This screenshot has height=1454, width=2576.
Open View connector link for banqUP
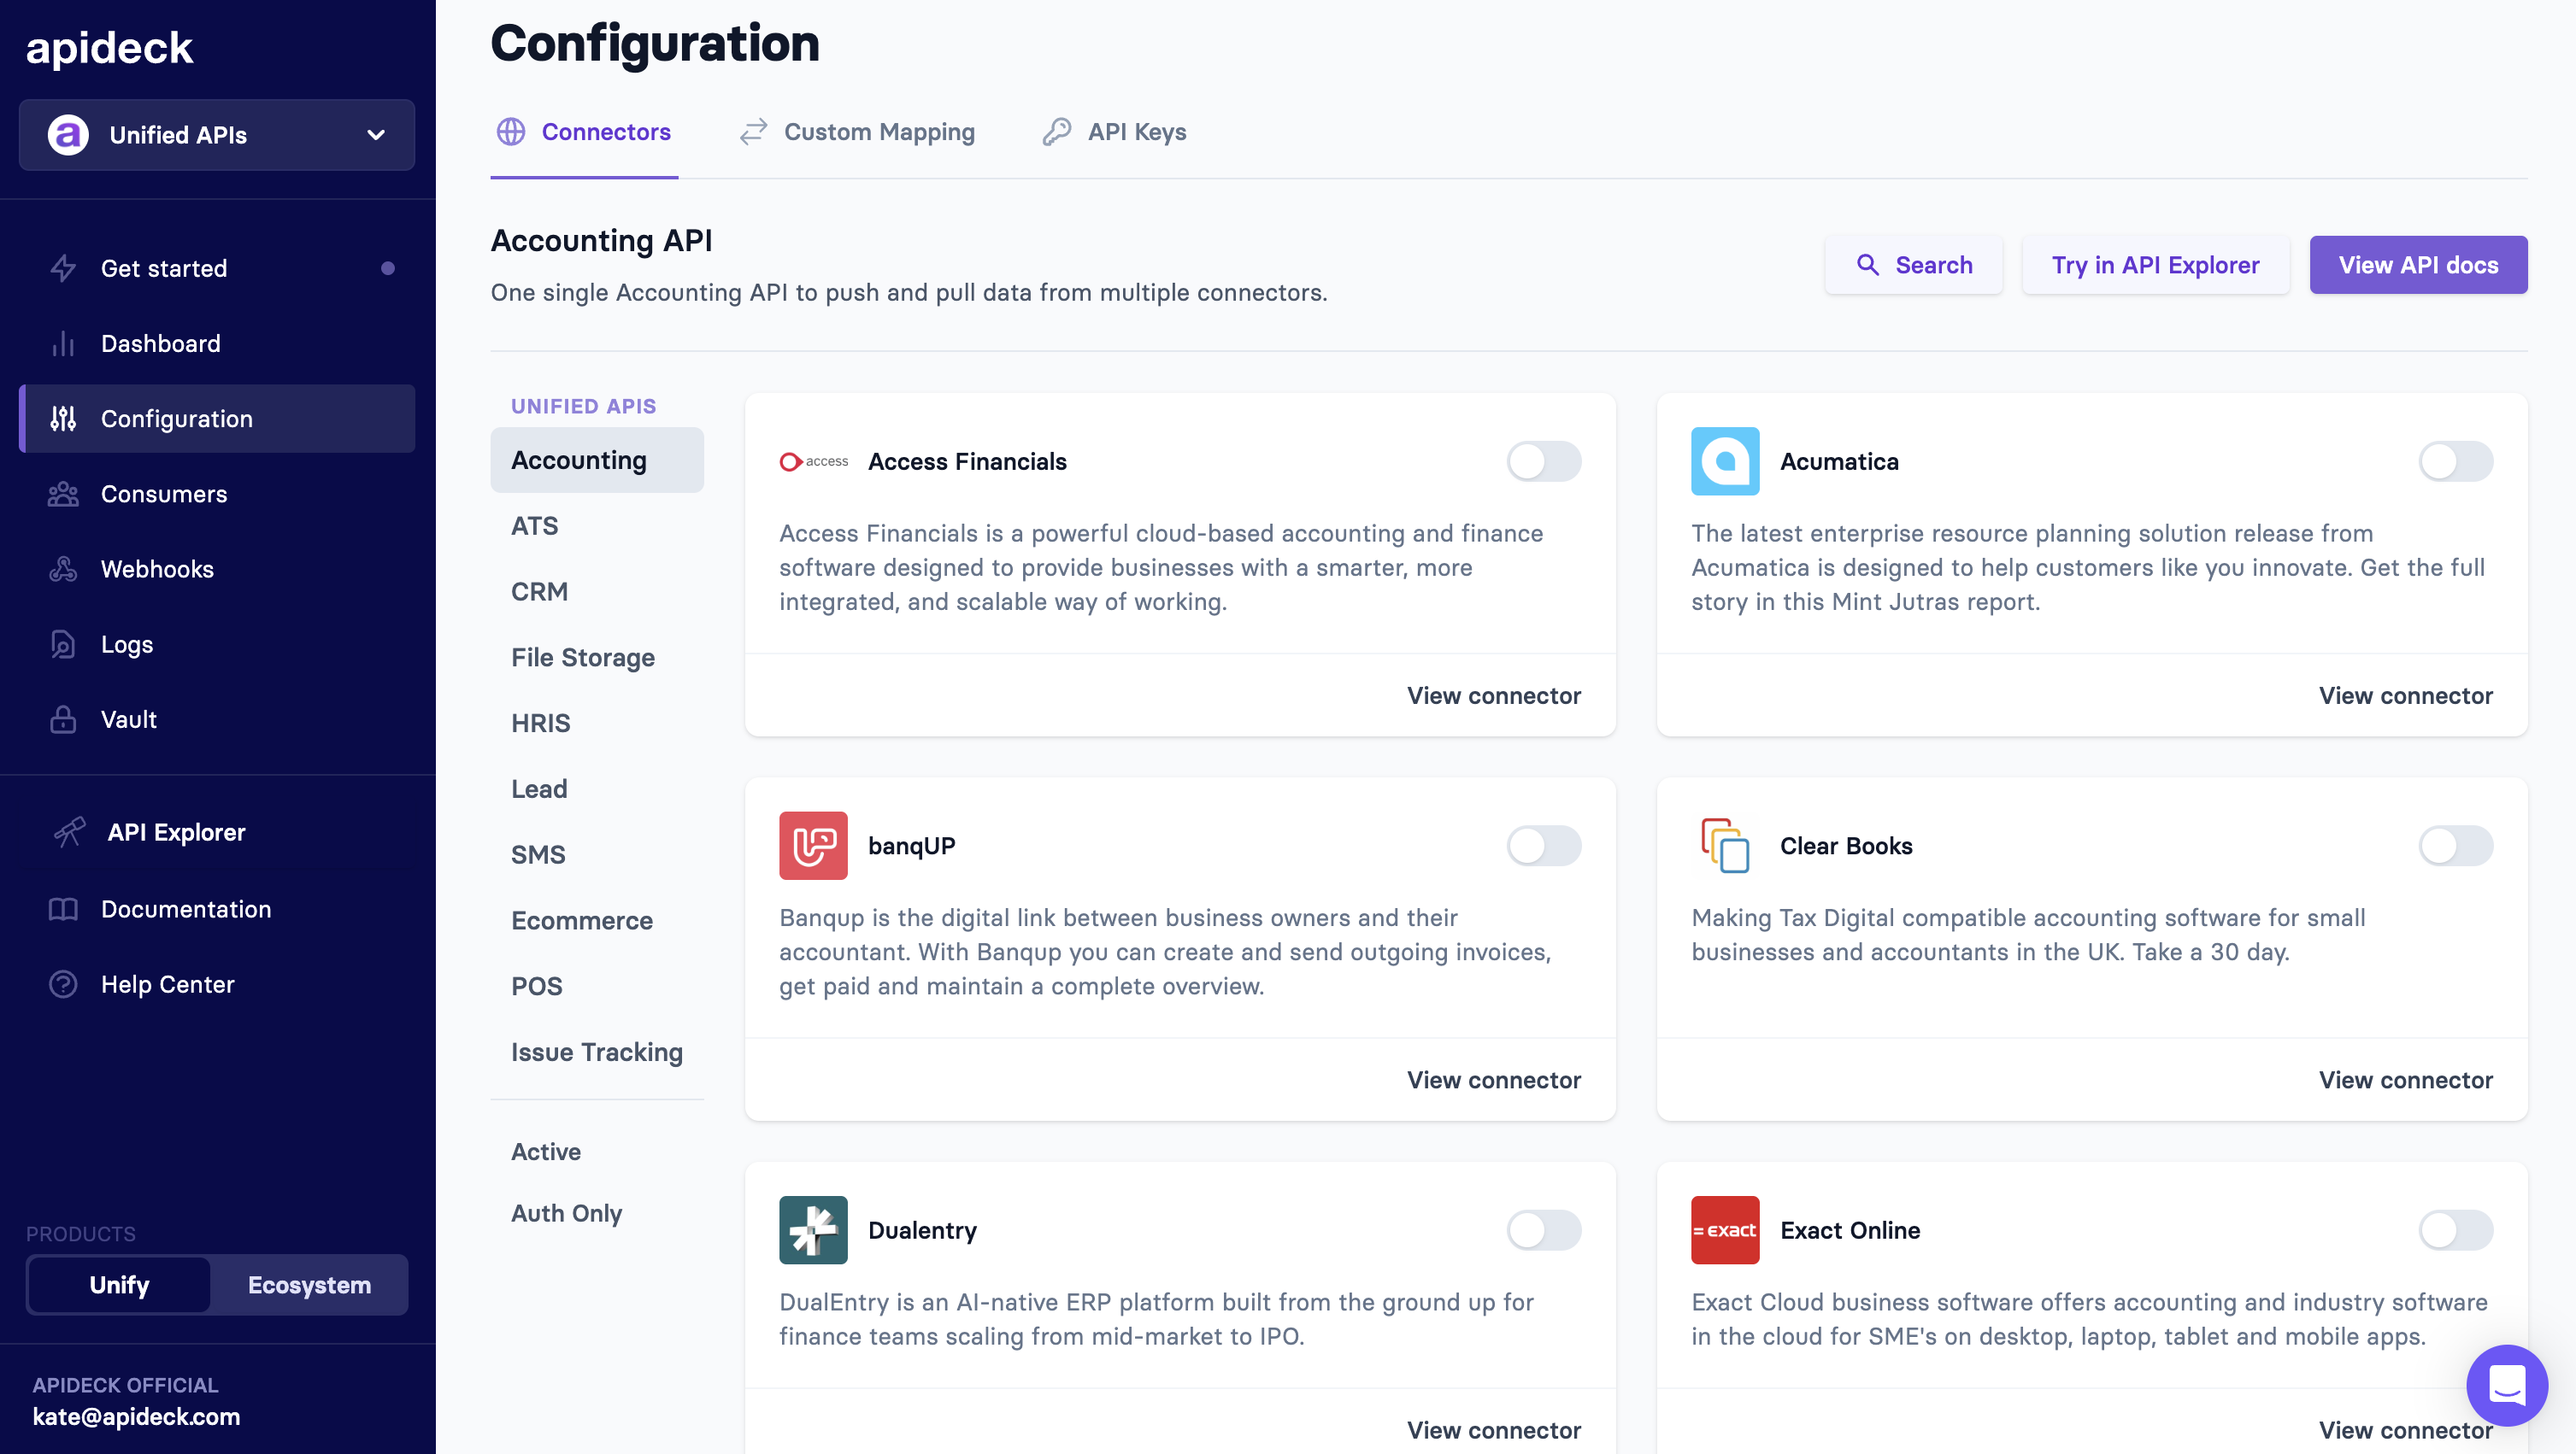[x=1493, y=1081]
